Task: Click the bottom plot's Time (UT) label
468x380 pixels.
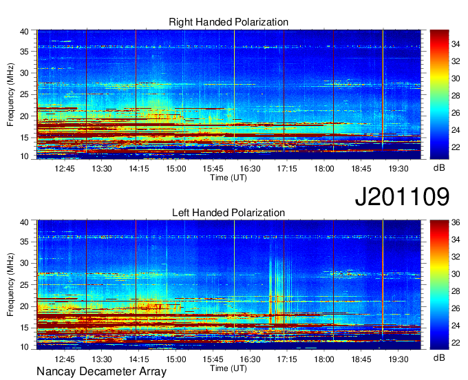Action: coord(228,368)
